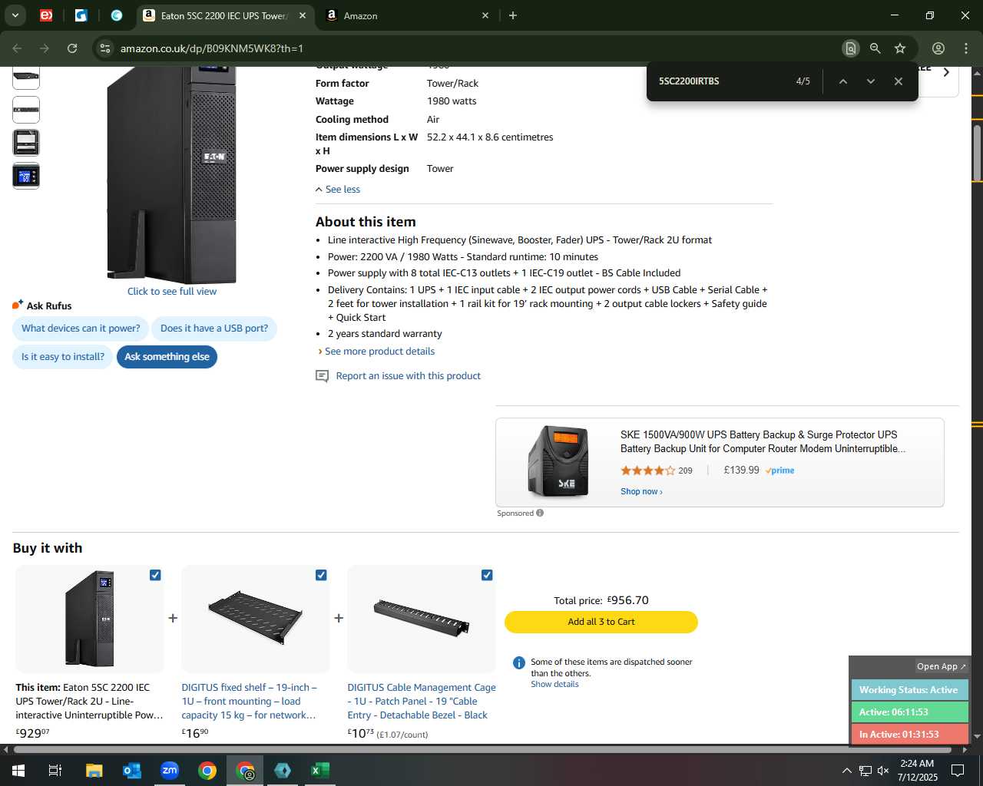Ask Rufus what devices it can power

pos(81,329)
